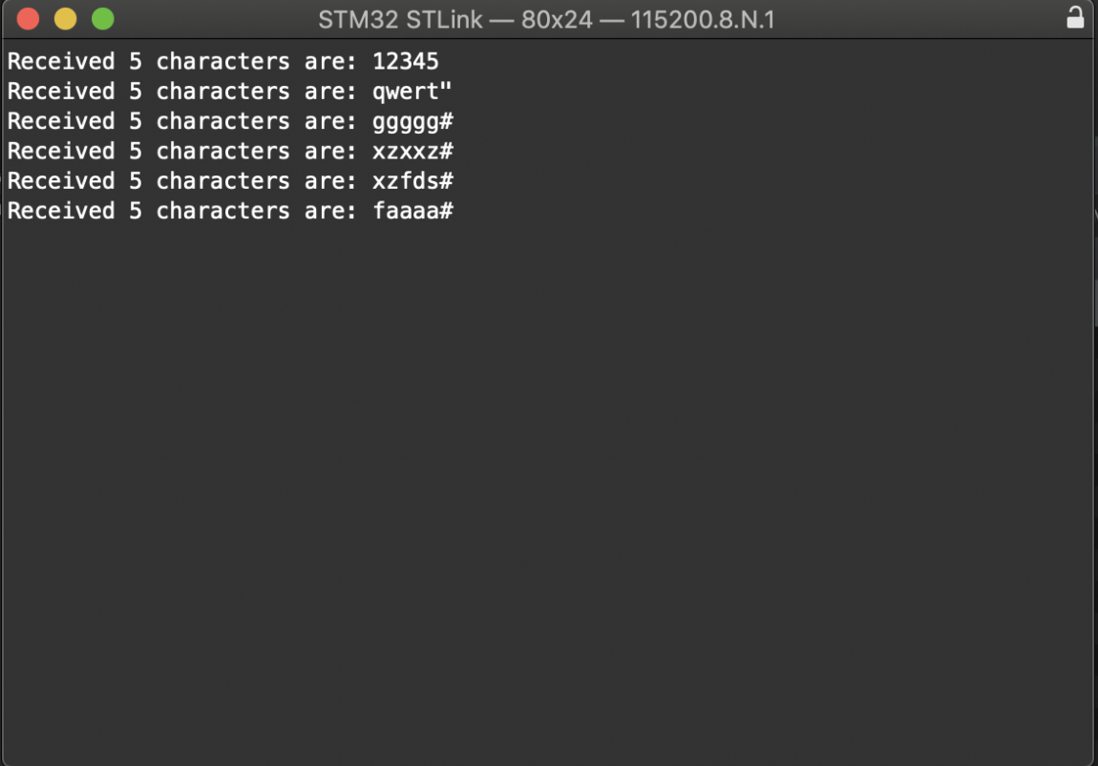Click Received on the xzxxz# line
Viewport: 1098px width, 766px height.
tap(61, 151)
